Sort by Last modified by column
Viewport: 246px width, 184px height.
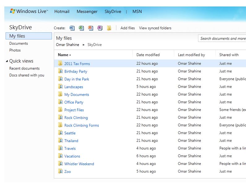(192, 55)
